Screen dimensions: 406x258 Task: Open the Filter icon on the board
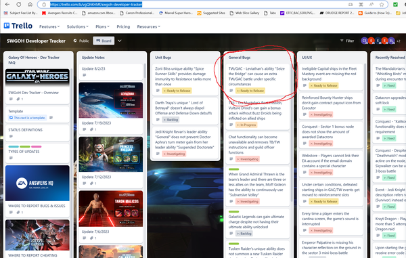(x=342, y=41)
